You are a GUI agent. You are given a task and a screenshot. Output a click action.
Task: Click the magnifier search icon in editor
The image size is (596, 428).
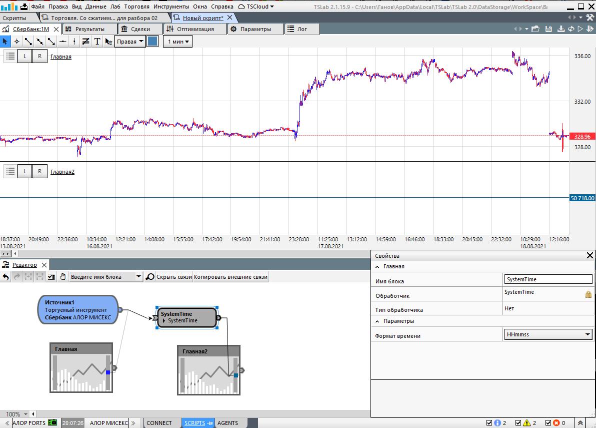(x=150, y=277)
